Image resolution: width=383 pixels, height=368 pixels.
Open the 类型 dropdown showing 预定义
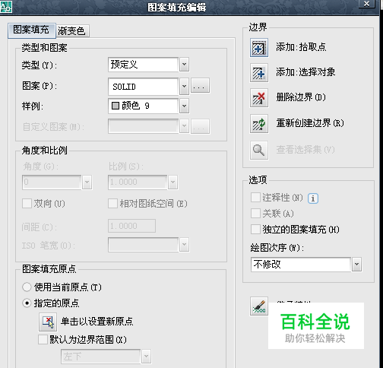click(184, 65)
